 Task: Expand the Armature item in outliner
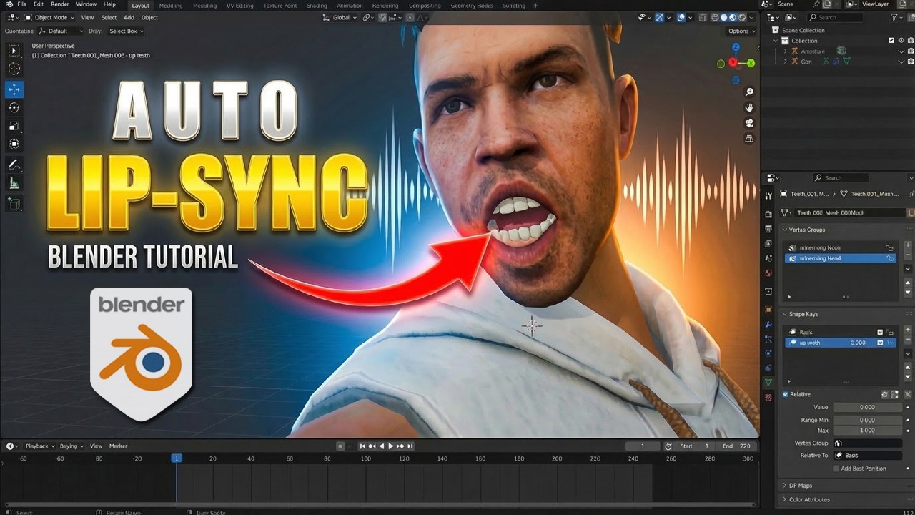click(785, 51)
